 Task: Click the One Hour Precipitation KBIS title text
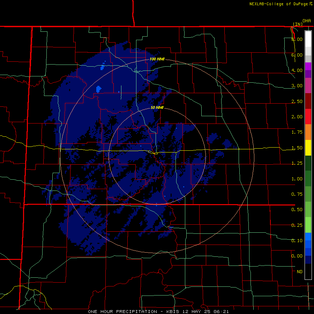158,312
